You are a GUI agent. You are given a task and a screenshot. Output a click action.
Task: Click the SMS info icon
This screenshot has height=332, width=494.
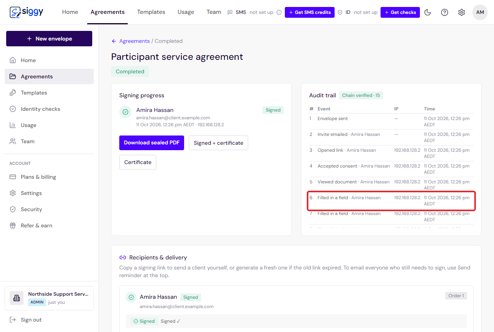click(x=279, y=12)
